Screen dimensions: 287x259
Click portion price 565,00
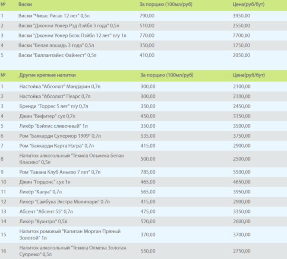(148, 192)
